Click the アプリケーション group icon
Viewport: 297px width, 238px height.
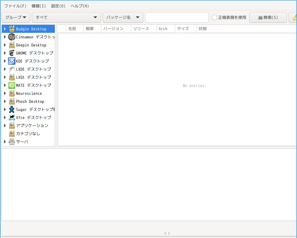[12, 126]
